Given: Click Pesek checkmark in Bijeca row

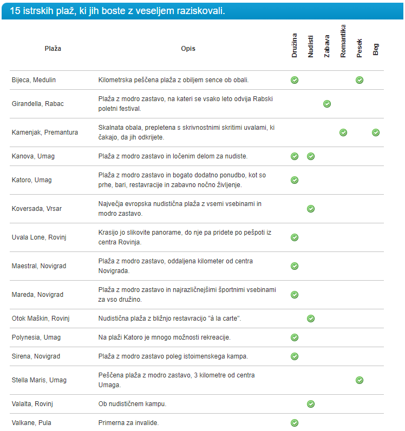Looking at the screenshot, I should pyautogui.click(x=360, y=80).
